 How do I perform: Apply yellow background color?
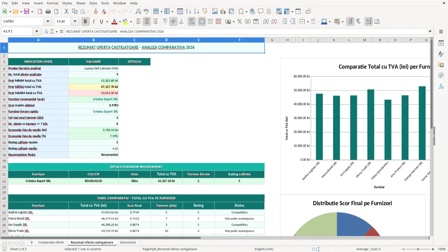[x=125, y=22]
